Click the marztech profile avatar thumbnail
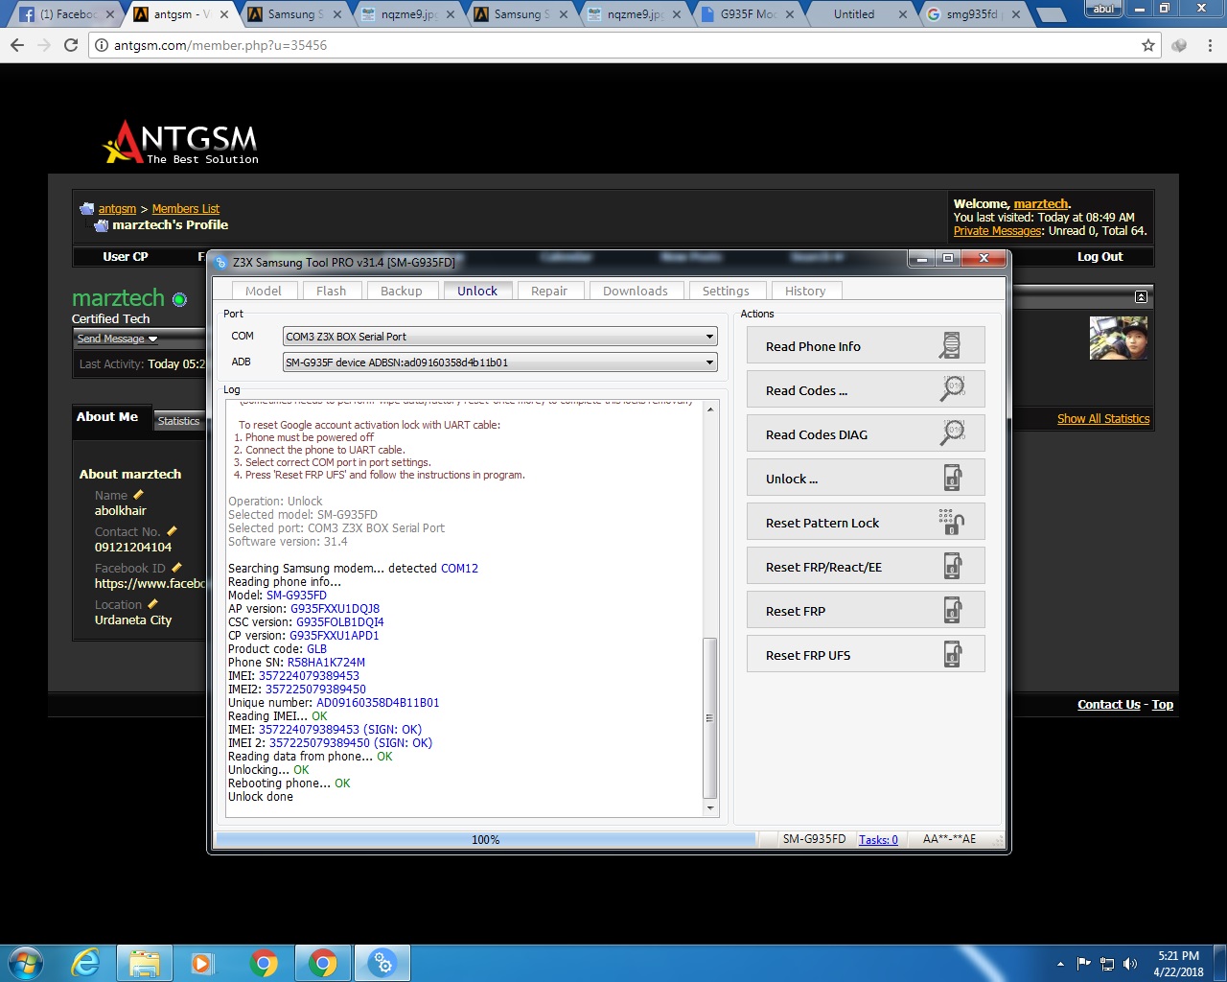 coord(1119,338)
